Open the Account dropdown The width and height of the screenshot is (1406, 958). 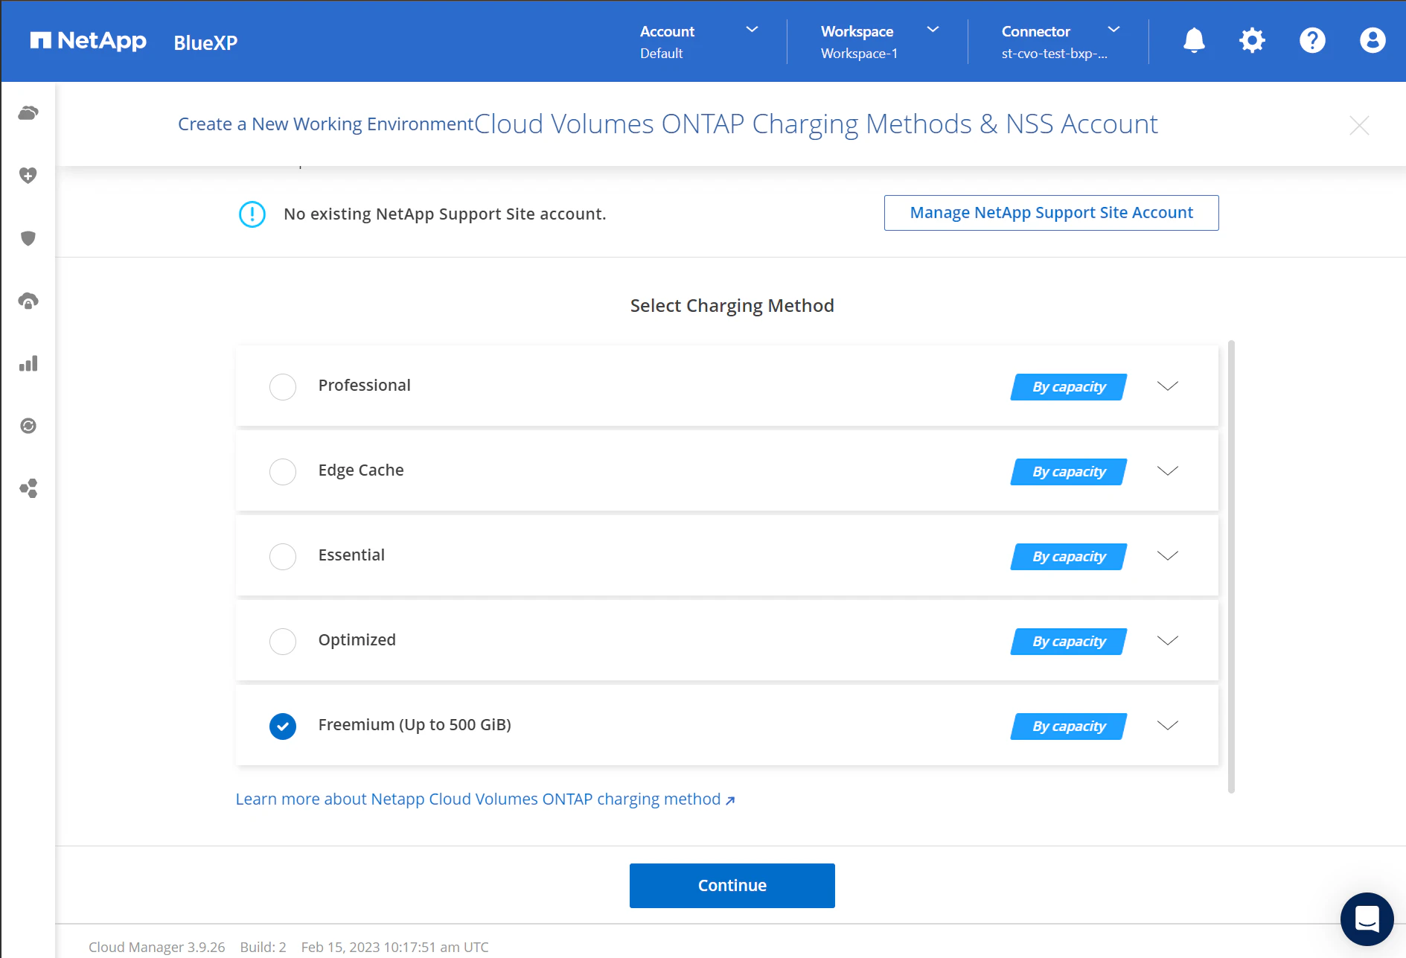pos(699,42)
